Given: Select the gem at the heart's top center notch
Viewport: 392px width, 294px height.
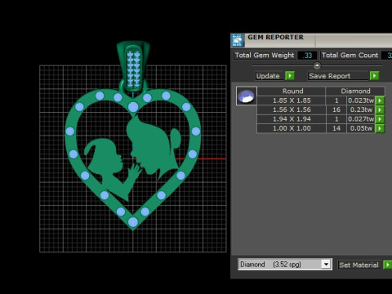Looking at the screenshot, I should pos(133,107).
